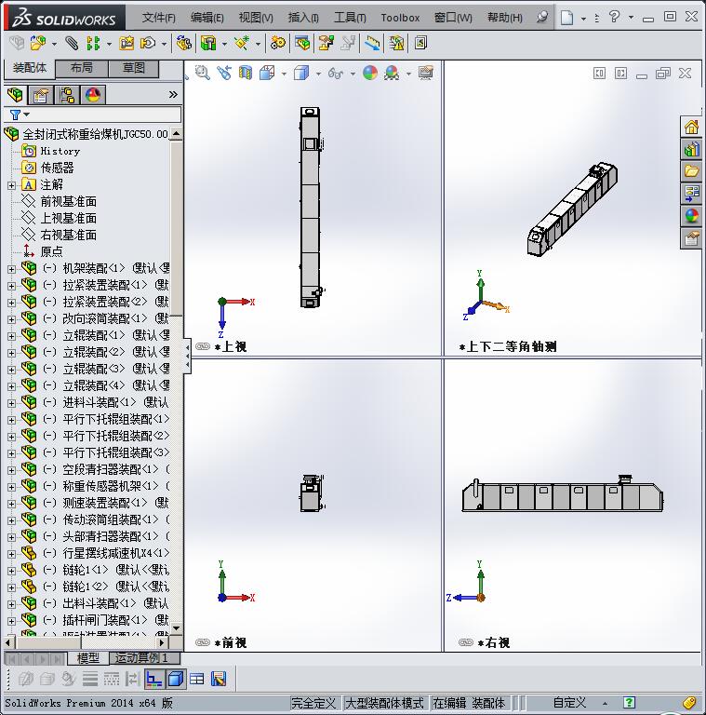Click the Smart Fasteners icon
Screen dimensions: 706x715
tap(127, 44)
